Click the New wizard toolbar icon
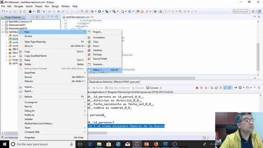263x148 pixels. click(x=3, y=12)
